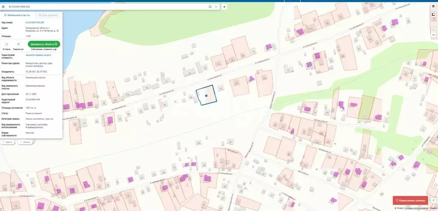The height and width of the screenshot is (211, 438).
Task: Clear the search field with X
Action: click(x=216, y=7)
